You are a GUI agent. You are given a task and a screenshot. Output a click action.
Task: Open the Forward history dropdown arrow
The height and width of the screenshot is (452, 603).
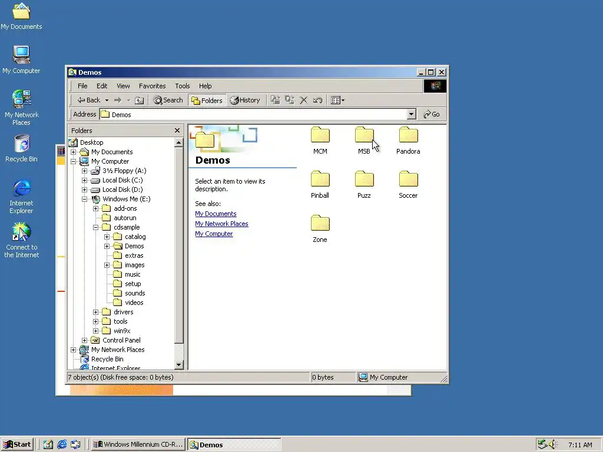(x=128, y=100)
